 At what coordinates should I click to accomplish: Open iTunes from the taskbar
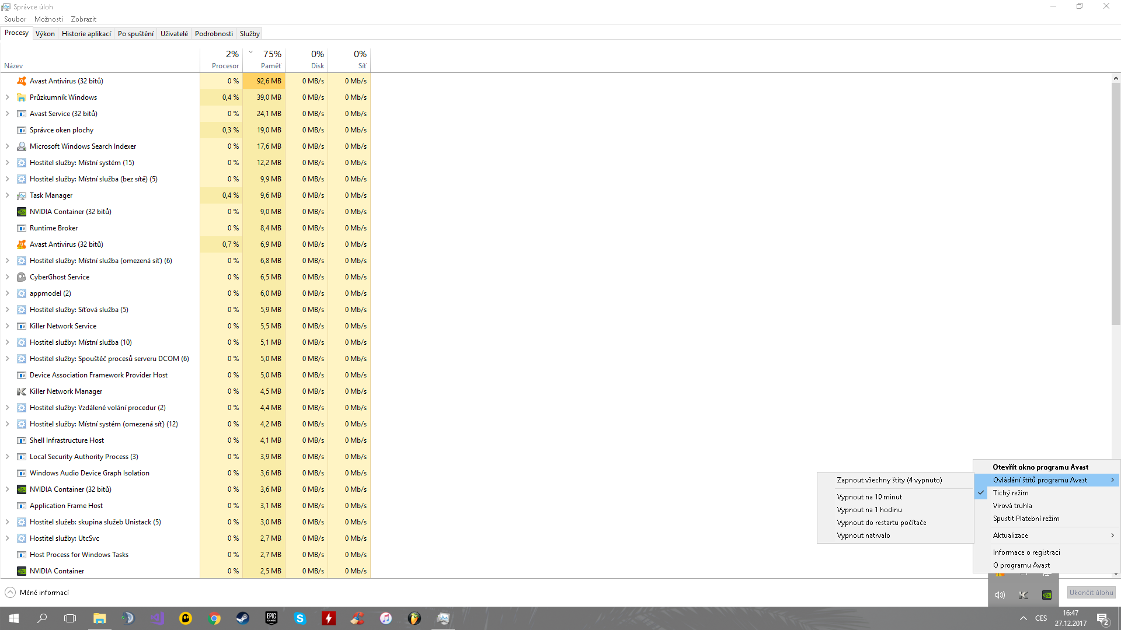(x=386, y=618)
